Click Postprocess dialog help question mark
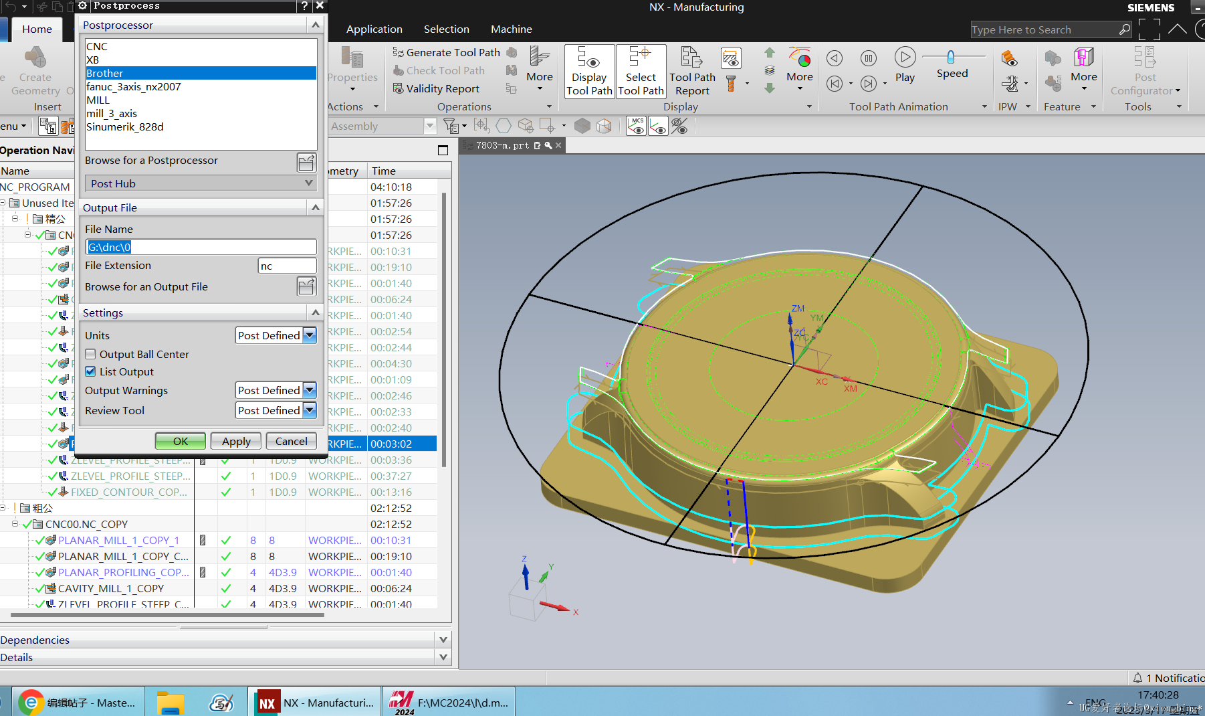The height and width of the screenshot is (716, 1205). [305, 6]
